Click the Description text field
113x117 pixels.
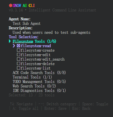click(x=51, y=33)
